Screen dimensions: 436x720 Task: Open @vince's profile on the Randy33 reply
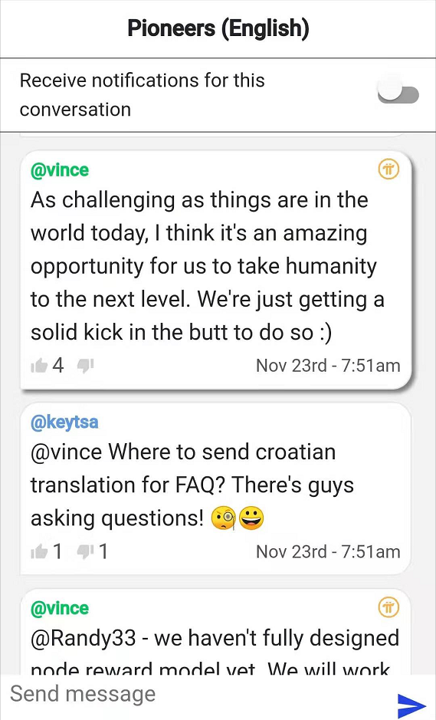60,608
